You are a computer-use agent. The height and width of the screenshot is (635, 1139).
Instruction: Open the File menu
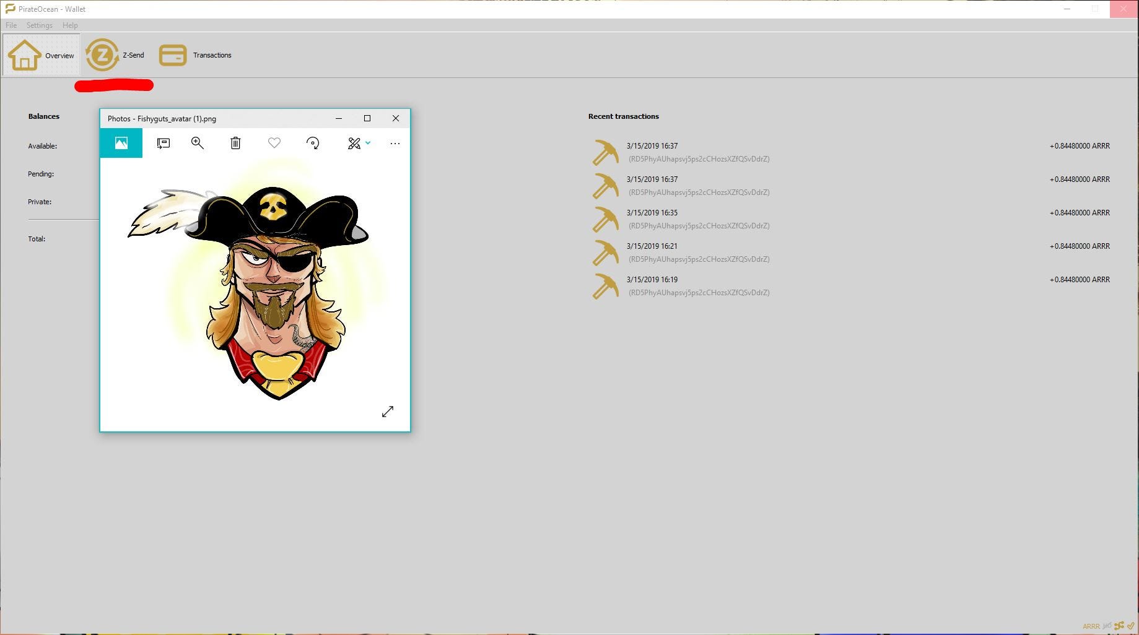pyautogui.click(x=11, y=25)
